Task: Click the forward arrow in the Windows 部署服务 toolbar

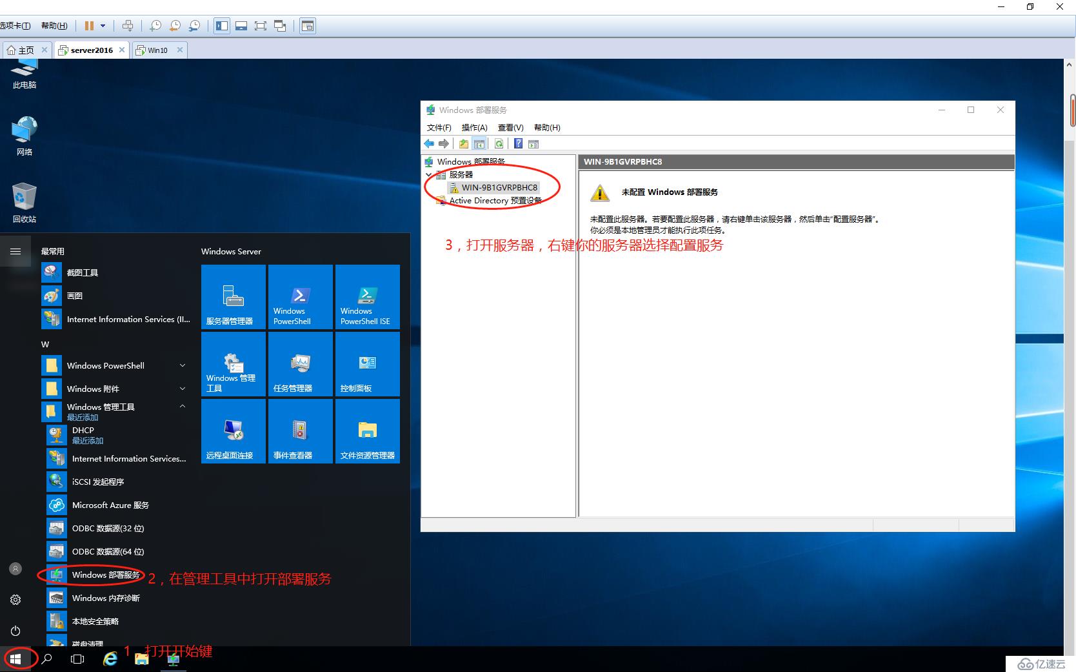Action: (x=444, y=144)
